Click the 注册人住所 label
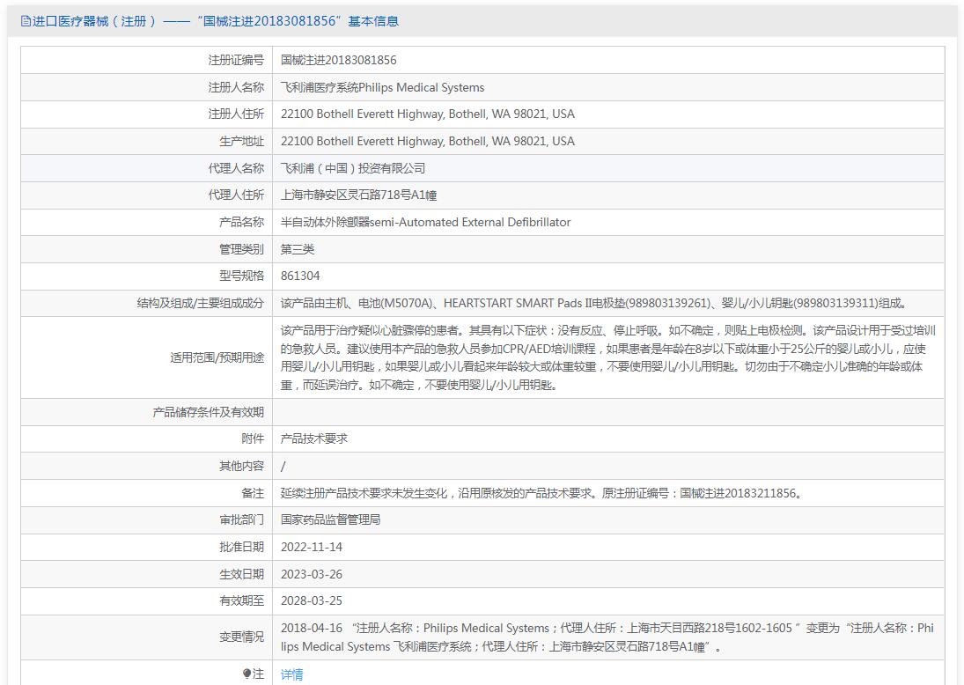 pos(235,114)
